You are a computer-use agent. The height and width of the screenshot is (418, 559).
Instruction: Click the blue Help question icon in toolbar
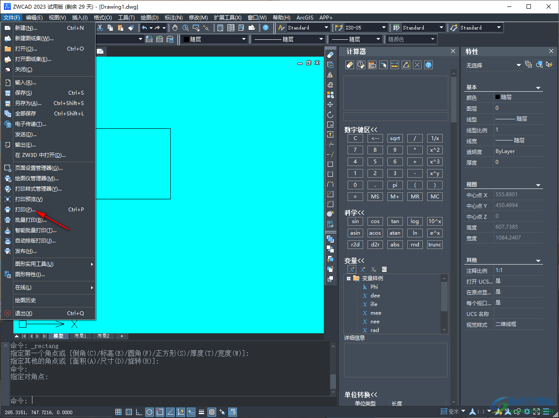click(x=265, y=28)
